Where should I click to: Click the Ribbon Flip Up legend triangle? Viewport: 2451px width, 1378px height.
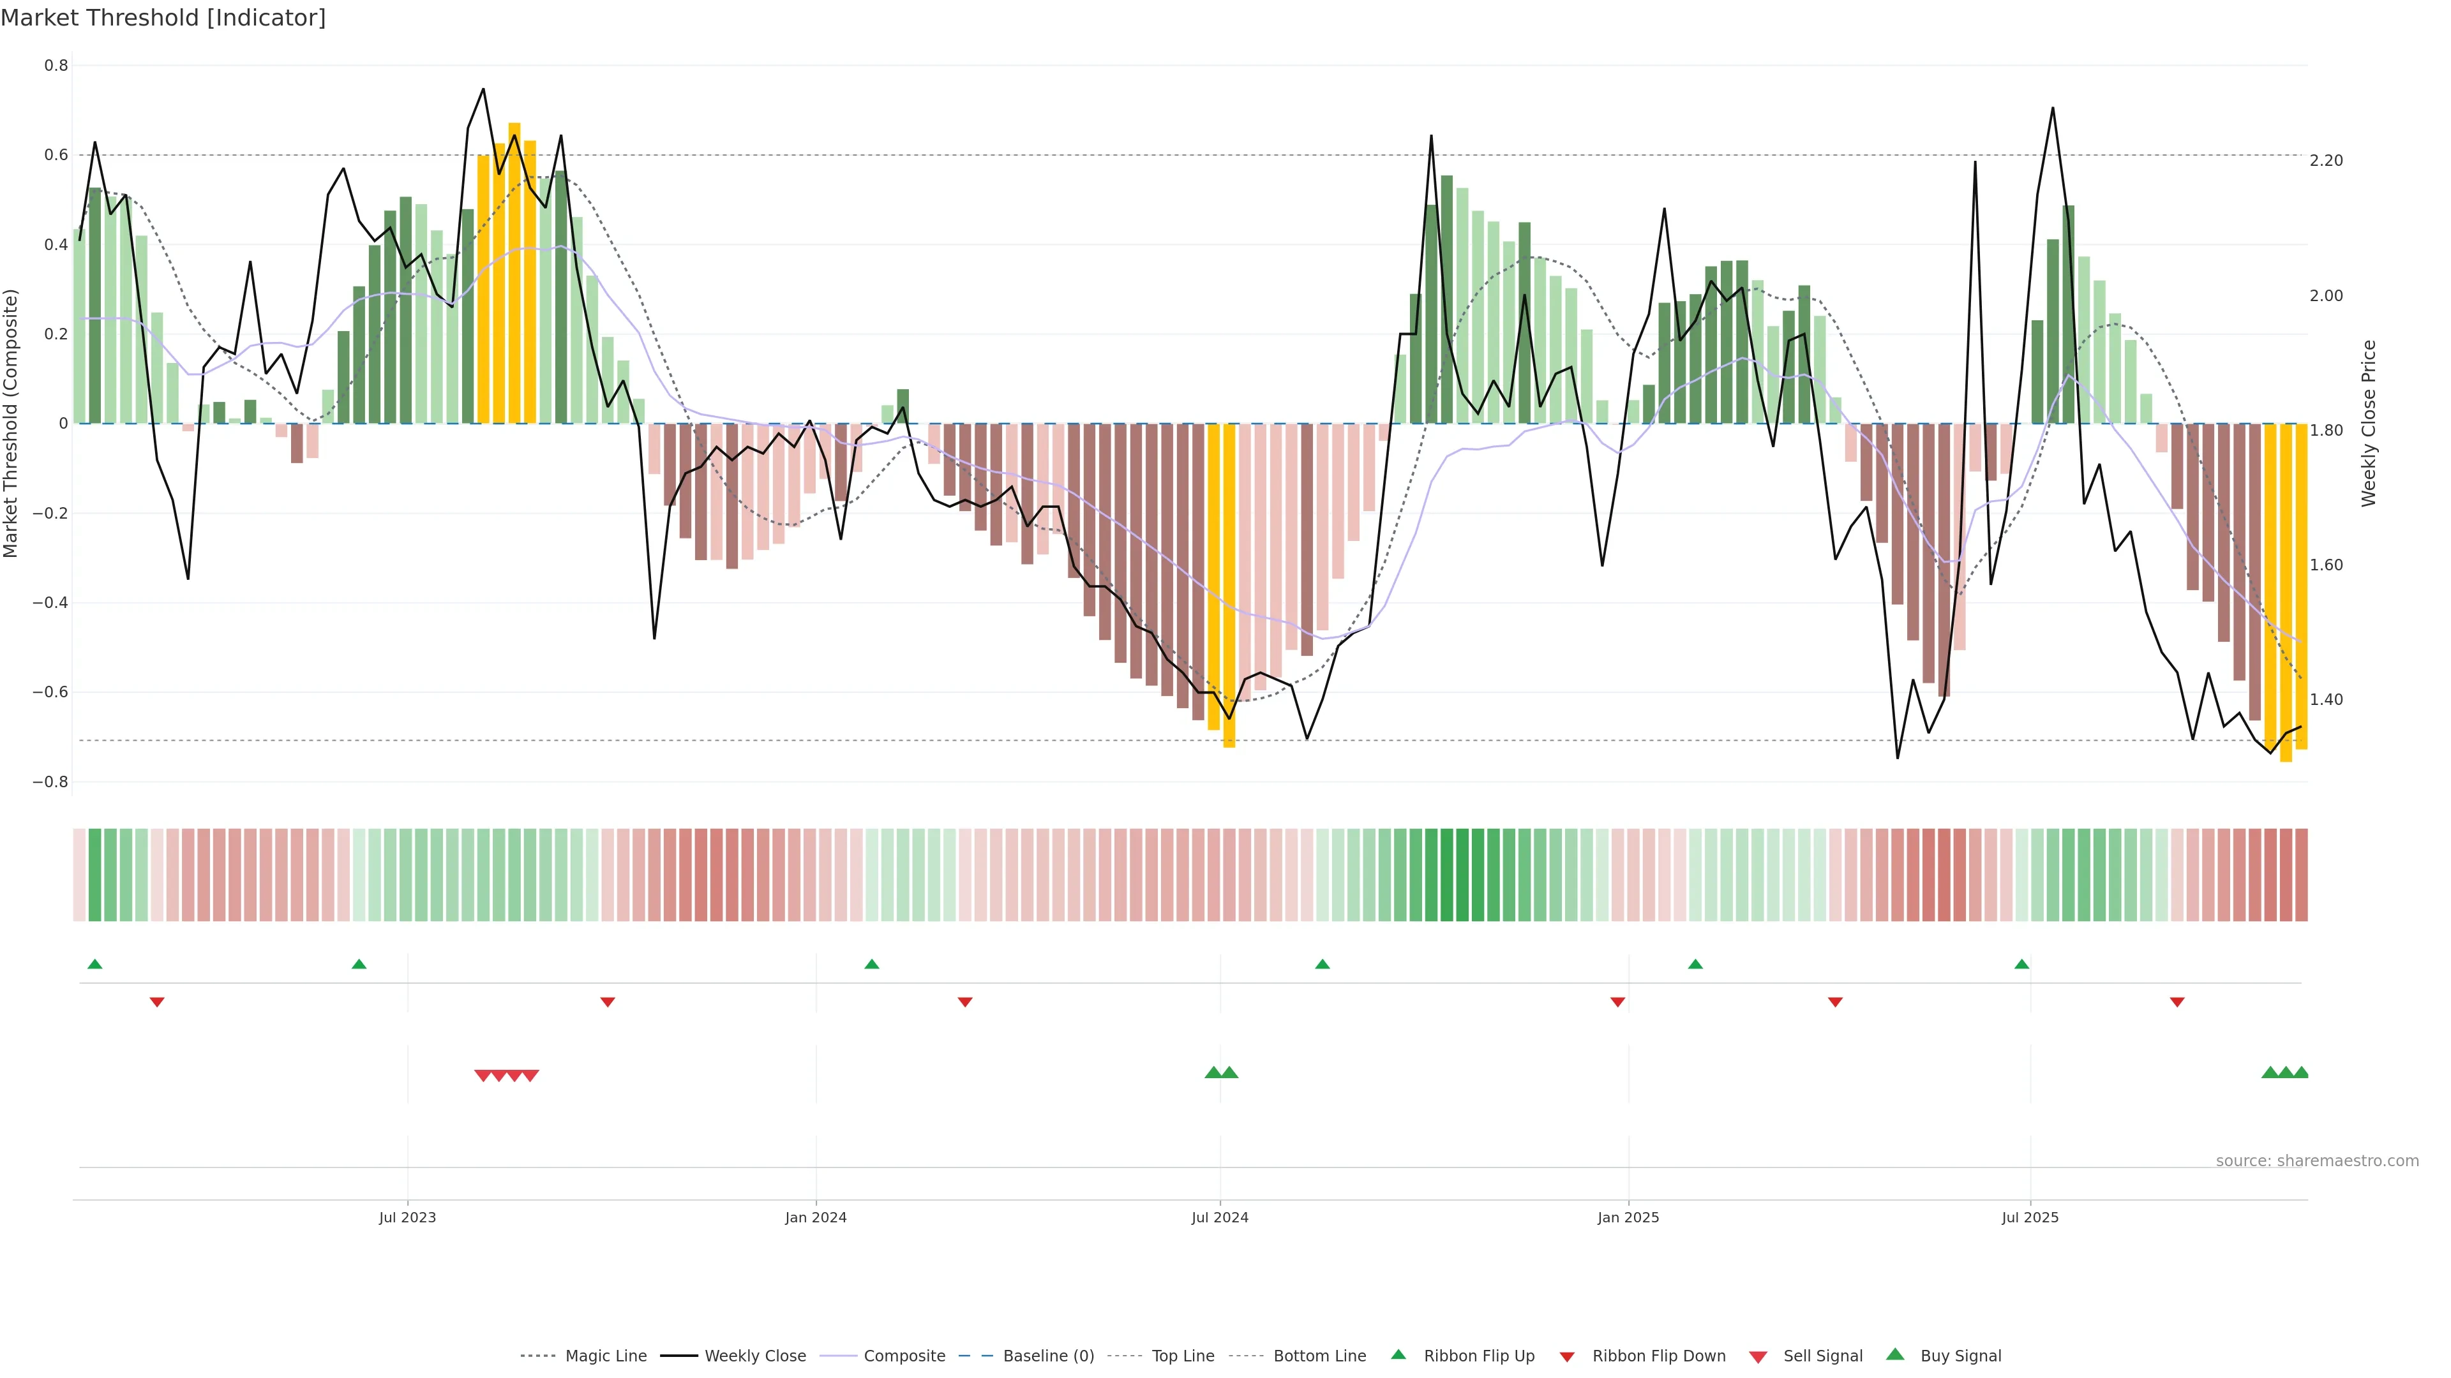coord(1398,1354)
